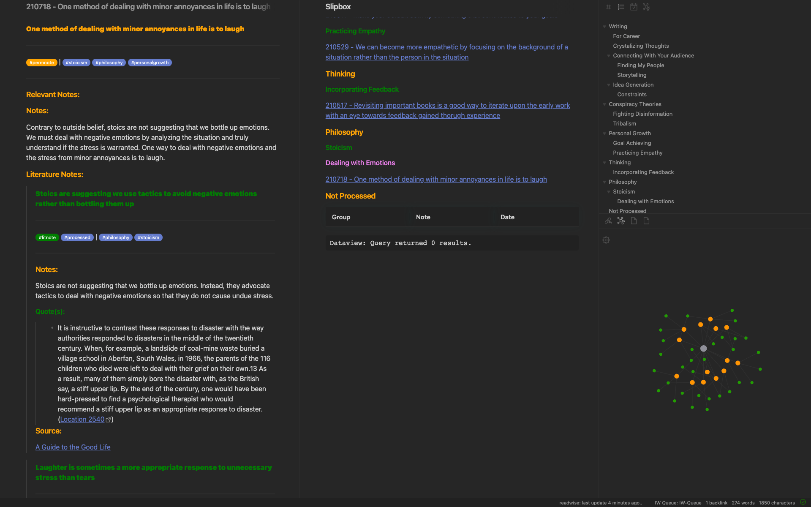This screenshot has height=507, width=811.
Task: Click the #permnote orange tag
Action: tap(41, 63)
